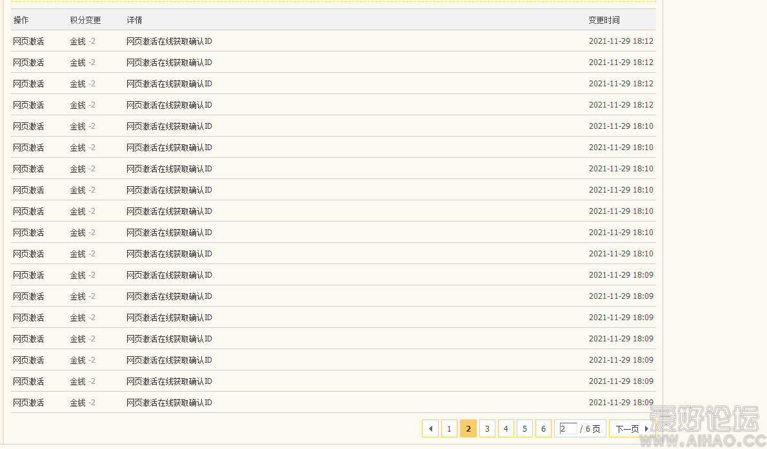Click the last row's 18:09 timestamp

621,403
